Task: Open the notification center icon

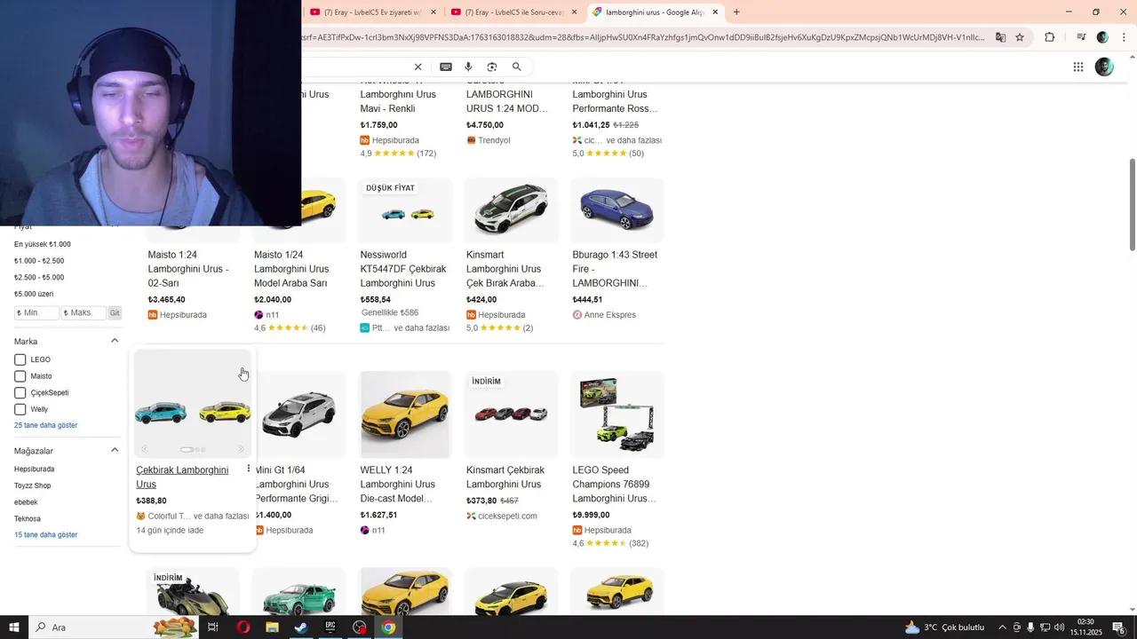Action: tap(1118, 627)
